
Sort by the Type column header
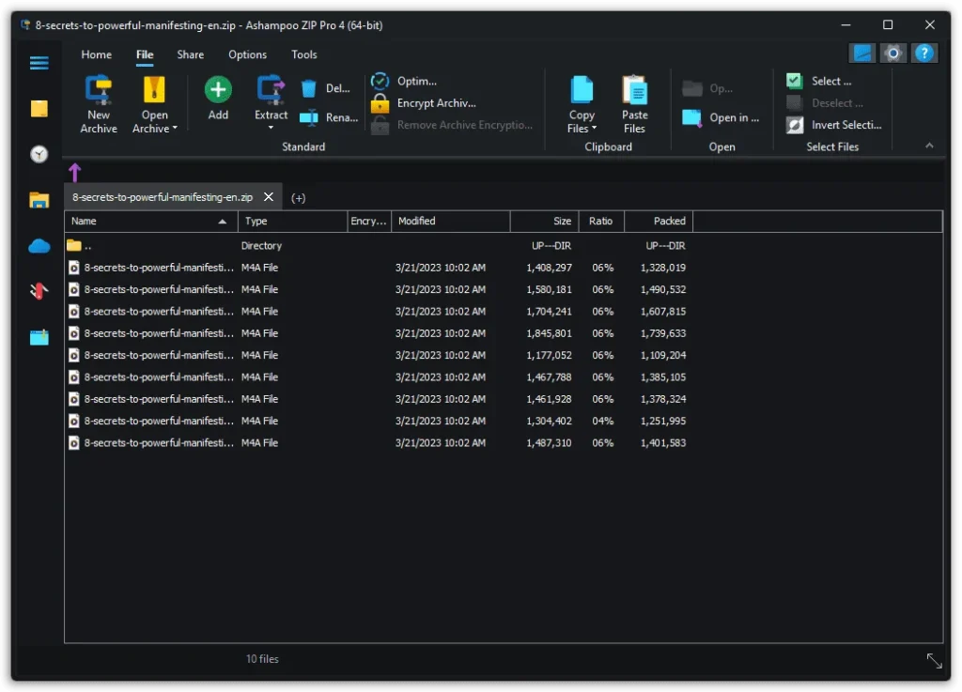tap(293, 222)
